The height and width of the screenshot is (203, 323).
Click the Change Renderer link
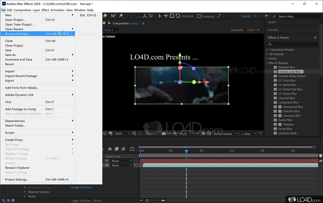point(82,187)
